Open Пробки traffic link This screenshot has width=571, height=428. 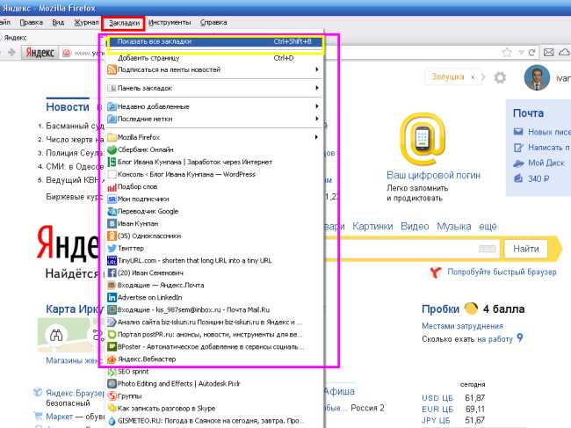click(440, 309)
